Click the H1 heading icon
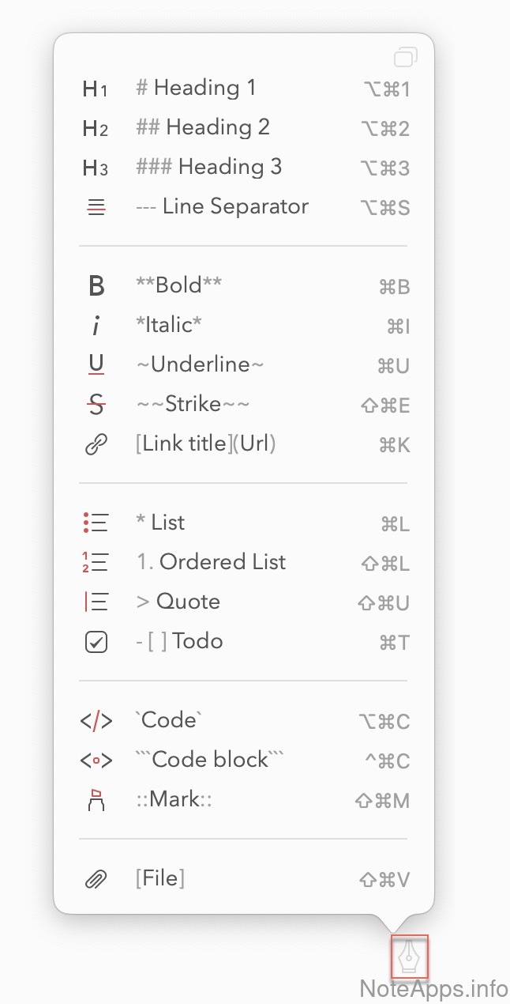Viewport: 510px width, 1004px height. (95, 89)
